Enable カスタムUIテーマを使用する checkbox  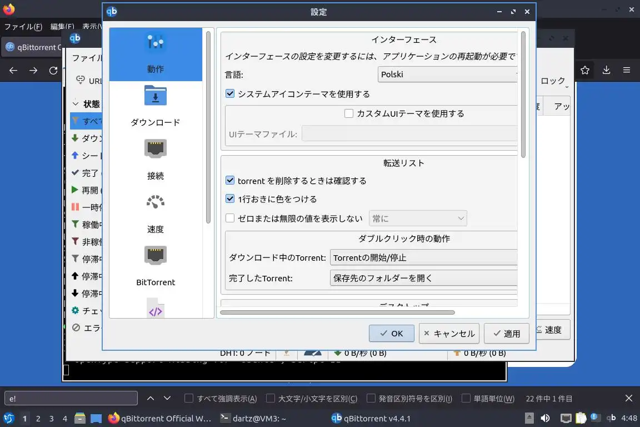(349, 113)
